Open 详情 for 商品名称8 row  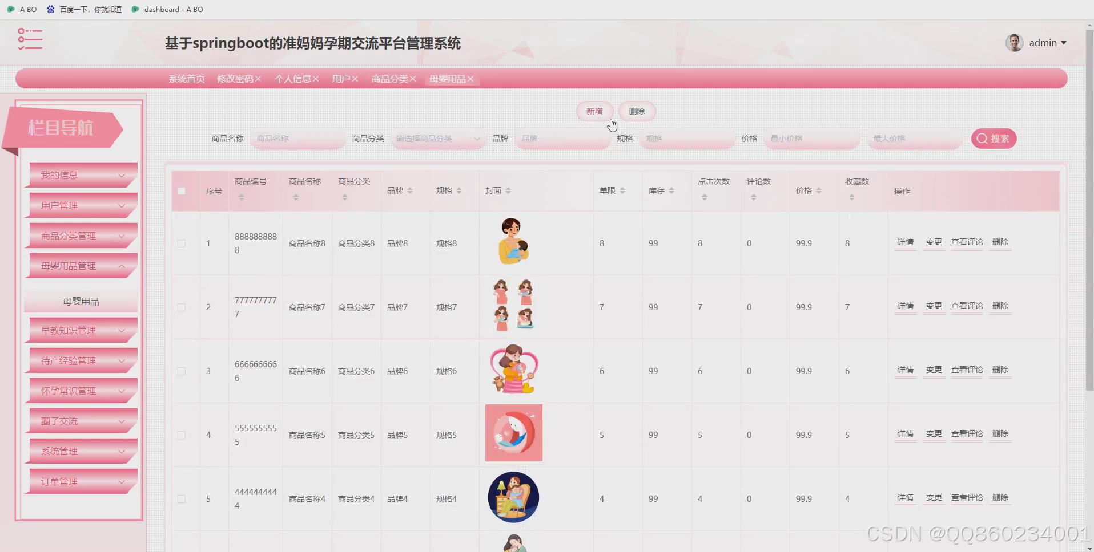[906, 242]
